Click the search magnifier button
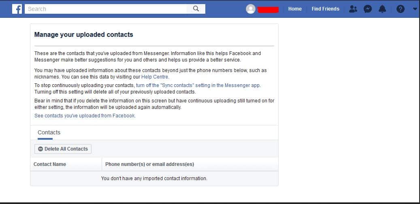 point(196,9)
